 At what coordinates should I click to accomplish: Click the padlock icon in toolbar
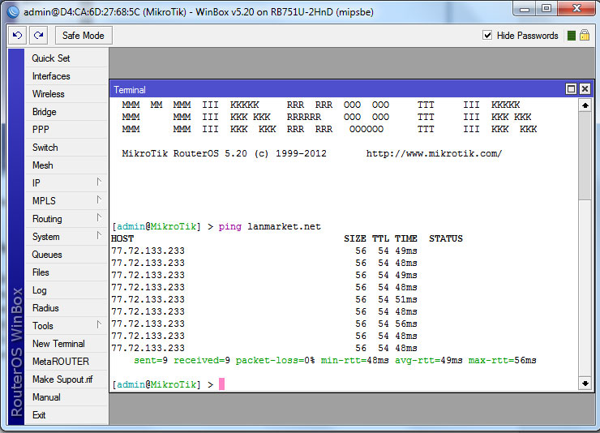click(x=584, y=36)
